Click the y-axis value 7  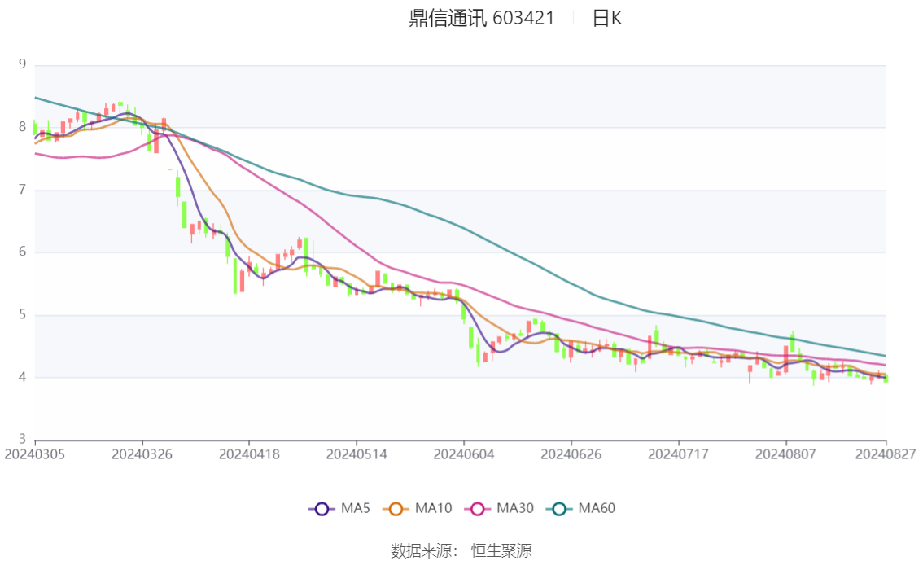22,190
